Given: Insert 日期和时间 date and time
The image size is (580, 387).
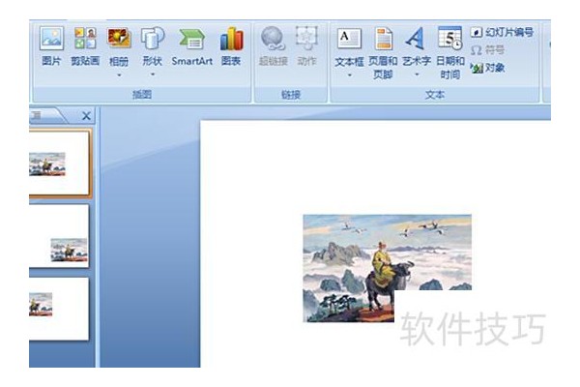Looking at the screenshot, I should 449,52.
